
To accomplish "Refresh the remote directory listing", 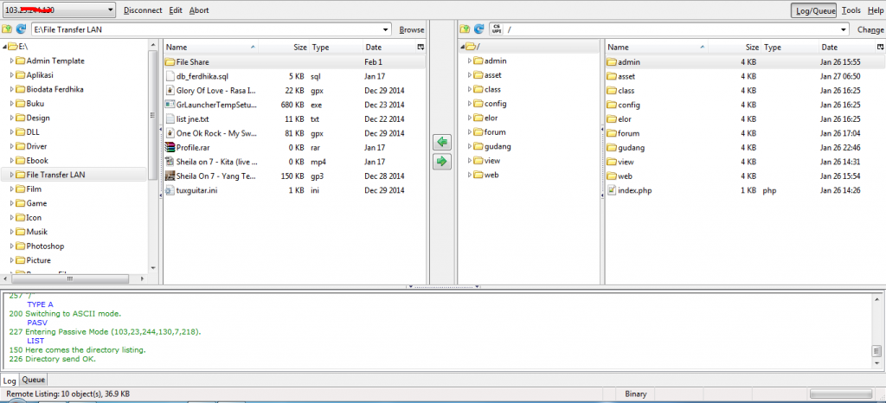I will click(478, 29).
